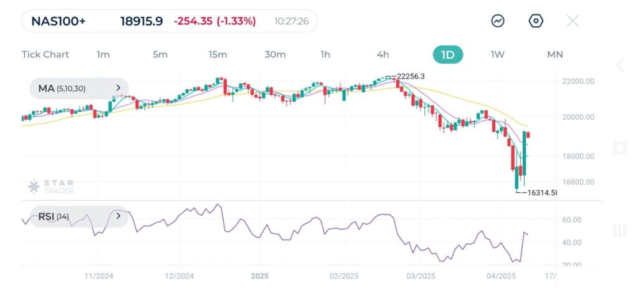
Task: Select the 15m timeframe
Action: click(x=217, y=54)
